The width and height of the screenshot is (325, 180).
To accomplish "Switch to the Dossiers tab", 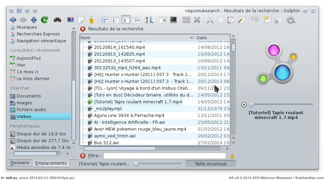I will click(19, 163).
